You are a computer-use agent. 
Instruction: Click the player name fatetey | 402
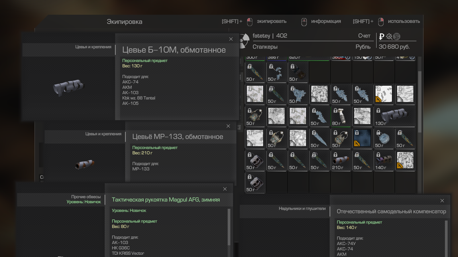[270, 36]
